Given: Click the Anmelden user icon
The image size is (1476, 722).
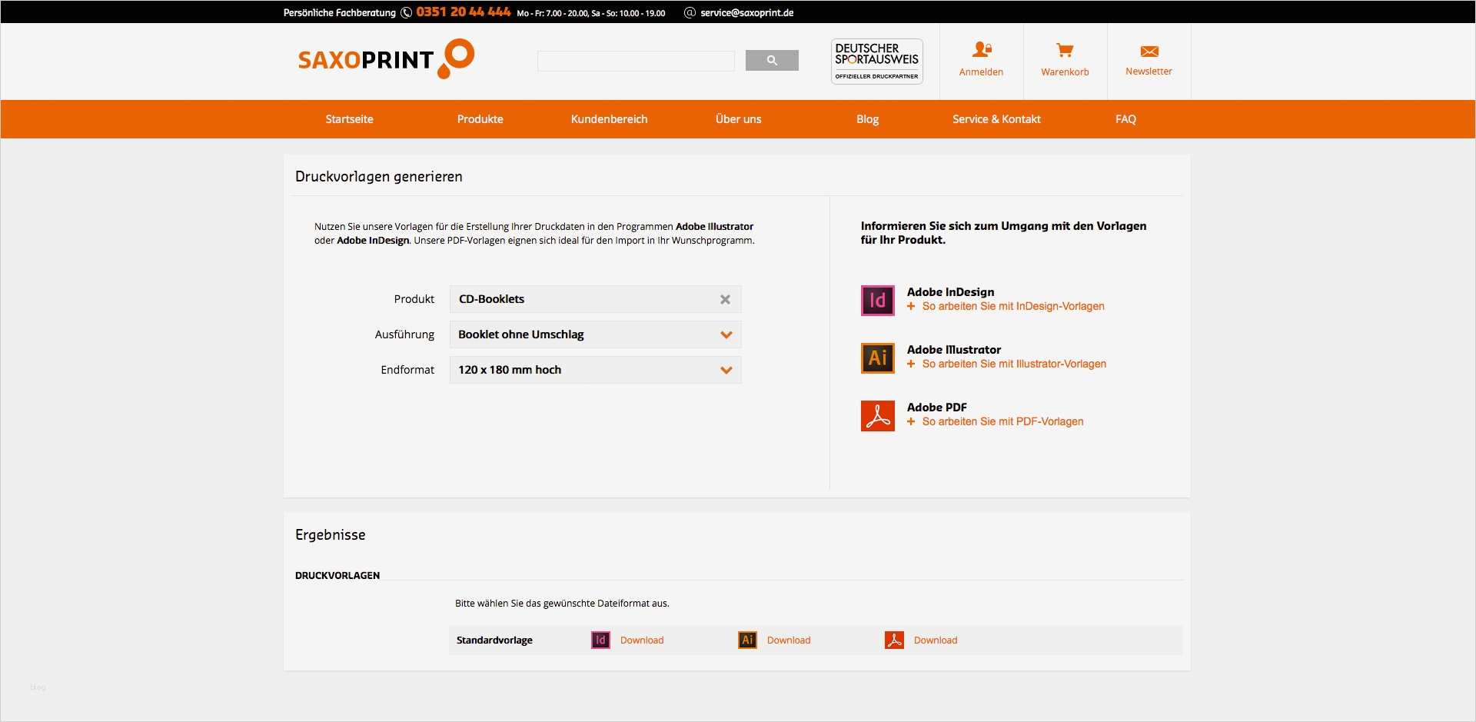Looking at the screenshot, I should pyautogui.click(x=981, y=49).
